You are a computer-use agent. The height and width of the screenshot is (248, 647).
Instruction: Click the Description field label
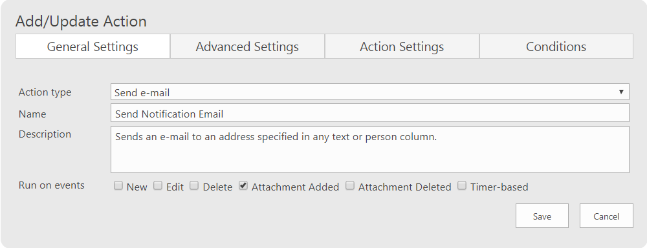tap(45, 134)
